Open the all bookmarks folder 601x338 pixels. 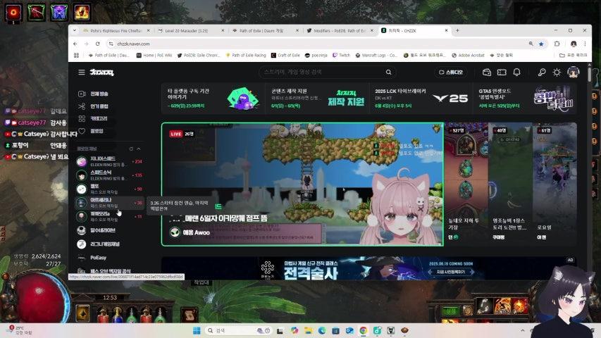tap(574, 55)
